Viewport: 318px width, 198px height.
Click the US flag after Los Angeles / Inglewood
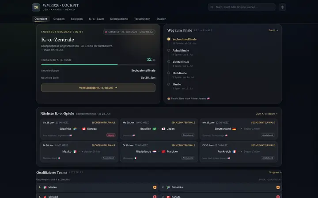click(71, 136)
